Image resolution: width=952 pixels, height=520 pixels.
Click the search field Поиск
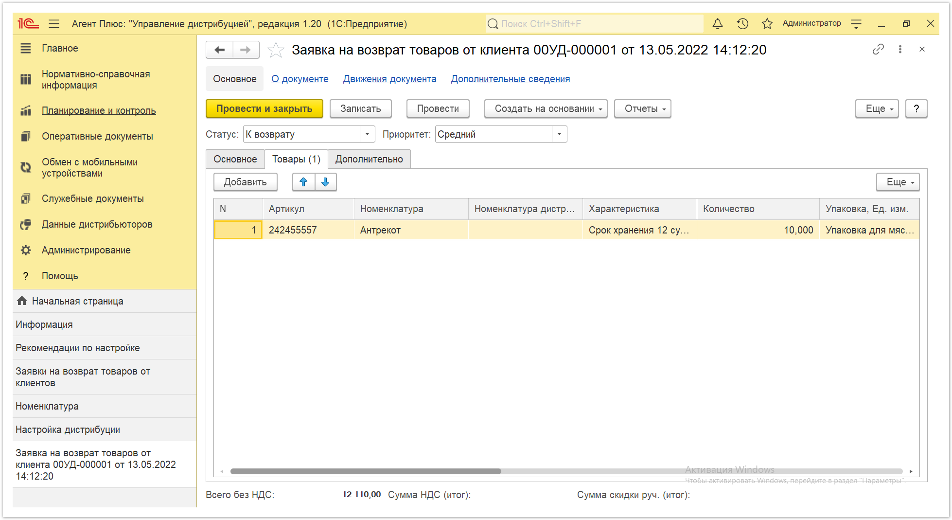pos(594,23)
